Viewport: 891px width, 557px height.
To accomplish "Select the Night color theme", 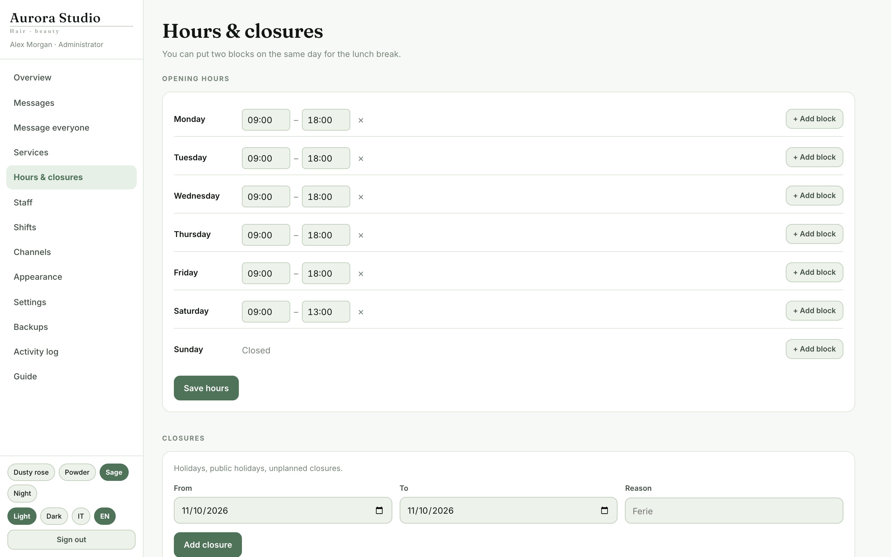I will (22, 493).
